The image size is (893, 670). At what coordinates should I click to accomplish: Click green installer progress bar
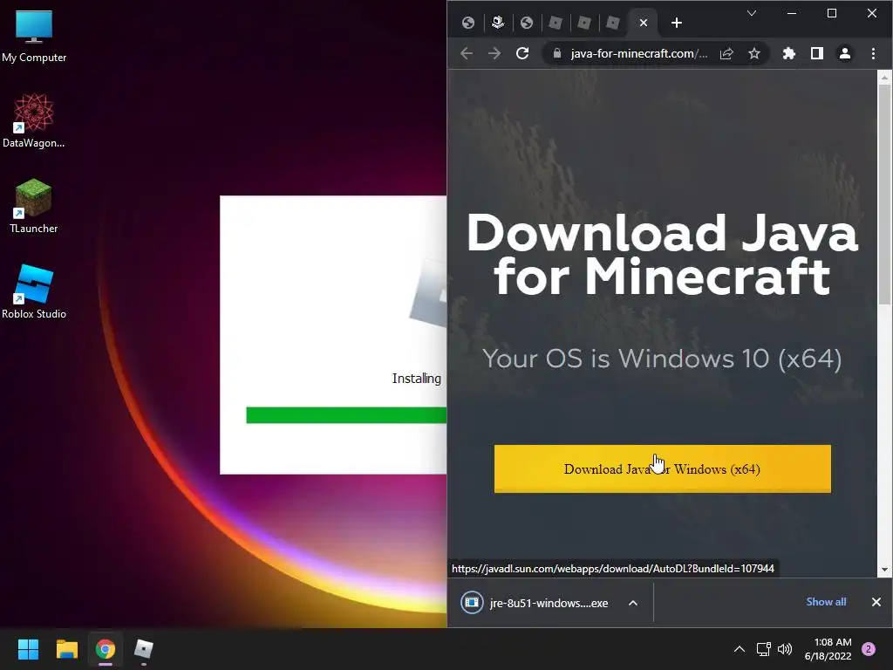click(x=346, y=415)
